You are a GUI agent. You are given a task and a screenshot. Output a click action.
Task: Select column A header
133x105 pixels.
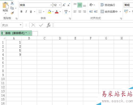(14, 38)
